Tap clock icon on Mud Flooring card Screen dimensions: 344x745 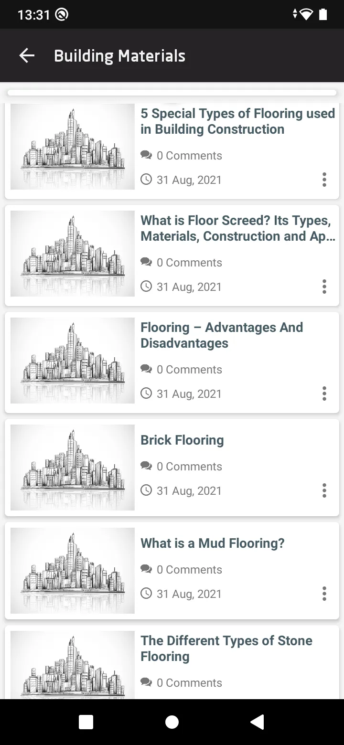pyautogui.click(x=146, y=594)
